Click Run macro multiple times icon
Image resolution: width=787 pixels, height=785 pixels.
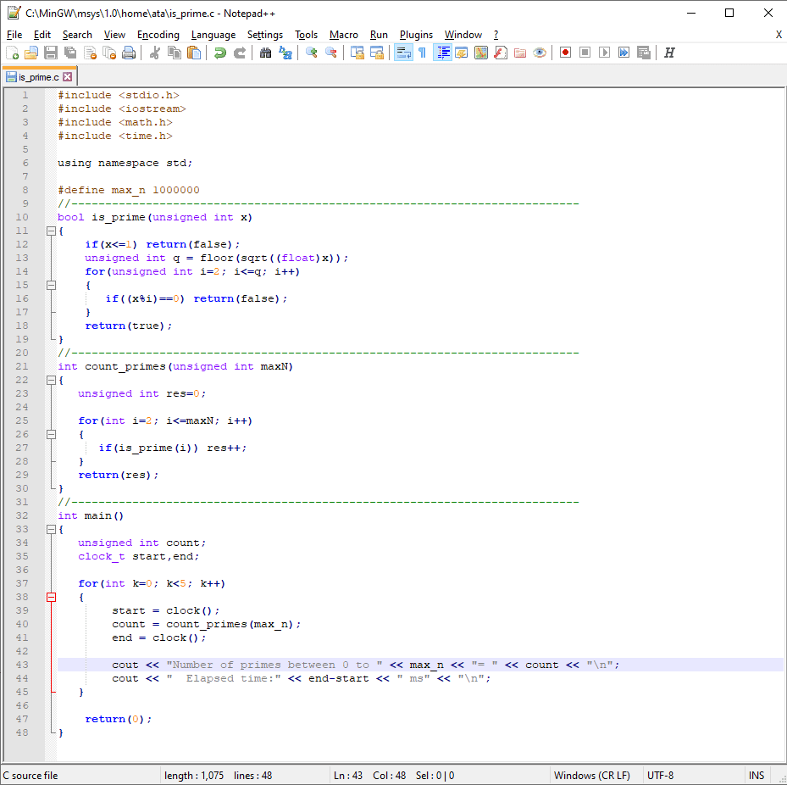click(x=624, y=53)
